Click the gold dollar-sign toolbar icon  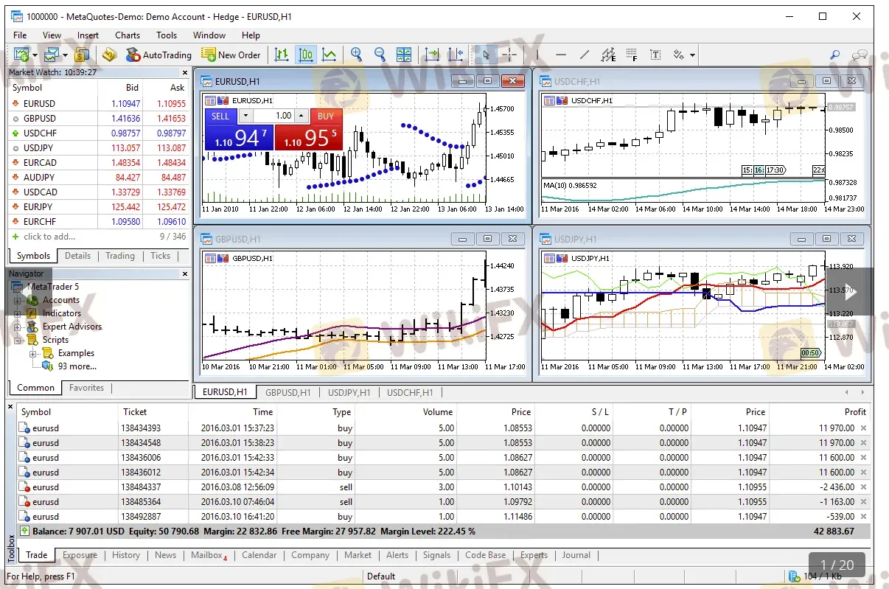(82, 55)
